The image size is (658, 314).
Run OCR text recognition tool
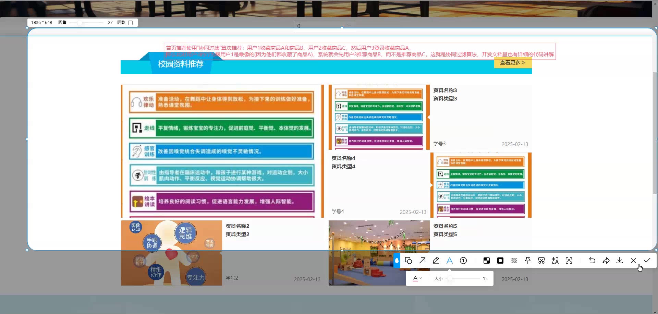pyautogui.click(x=569, y=261)
